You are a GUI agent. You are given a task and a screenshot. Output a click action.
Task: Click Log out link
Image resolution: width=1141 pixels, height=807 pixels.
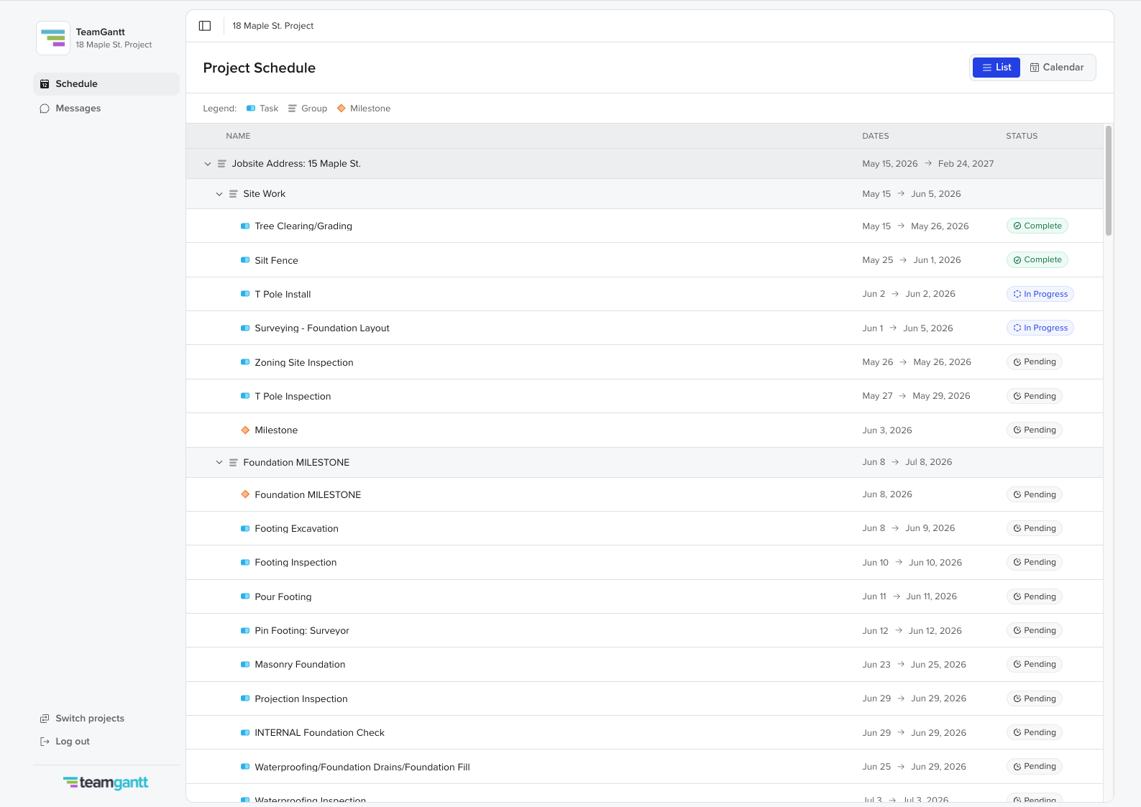[73, 742]
